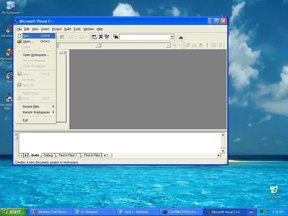Close the output pane with its X
Viewport: 288px width, 216px height.
point(16,134)
